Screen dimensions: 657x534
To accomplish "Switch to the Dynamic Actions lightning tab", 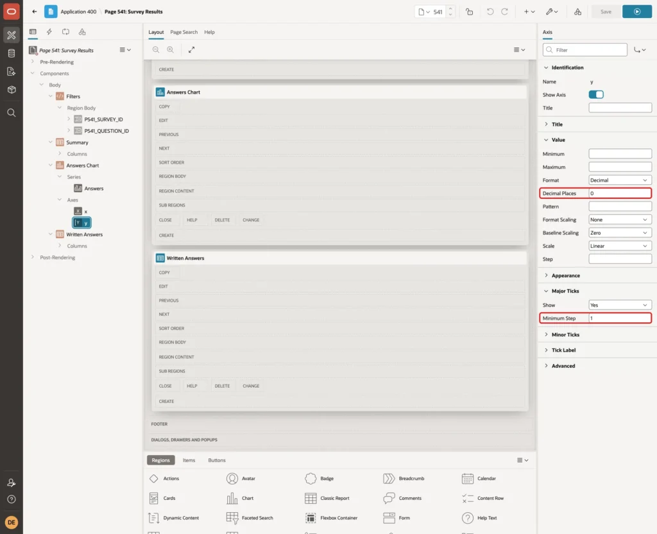I will coord(49,32).
